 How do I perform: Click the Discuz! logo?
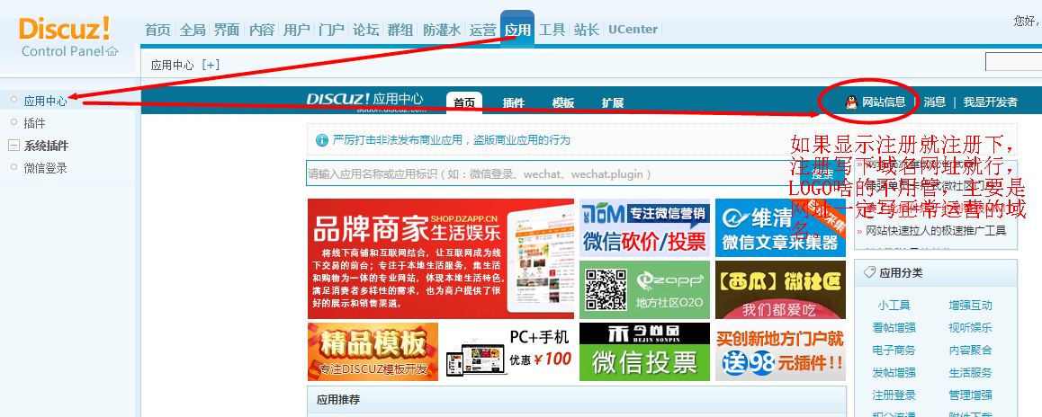[x=65, y=30]
